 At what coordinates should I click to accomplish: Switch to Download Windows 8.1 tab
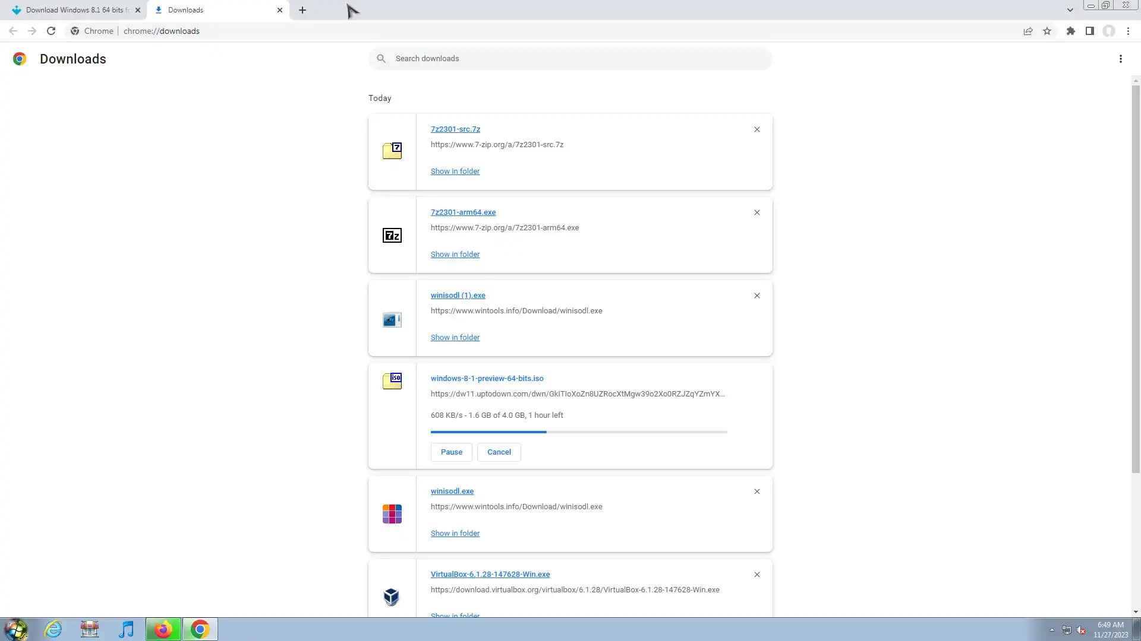coord(74,10)
